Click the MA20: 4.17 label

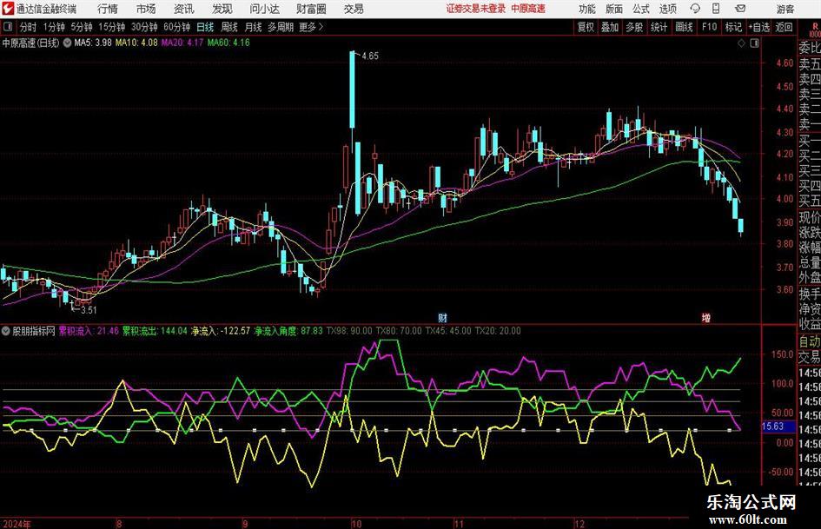click(x=182, y=43)
